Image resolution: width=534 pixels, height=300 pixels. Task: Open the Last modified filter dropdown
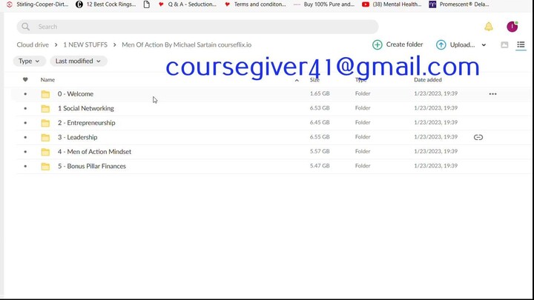click(x=79, y=61)
